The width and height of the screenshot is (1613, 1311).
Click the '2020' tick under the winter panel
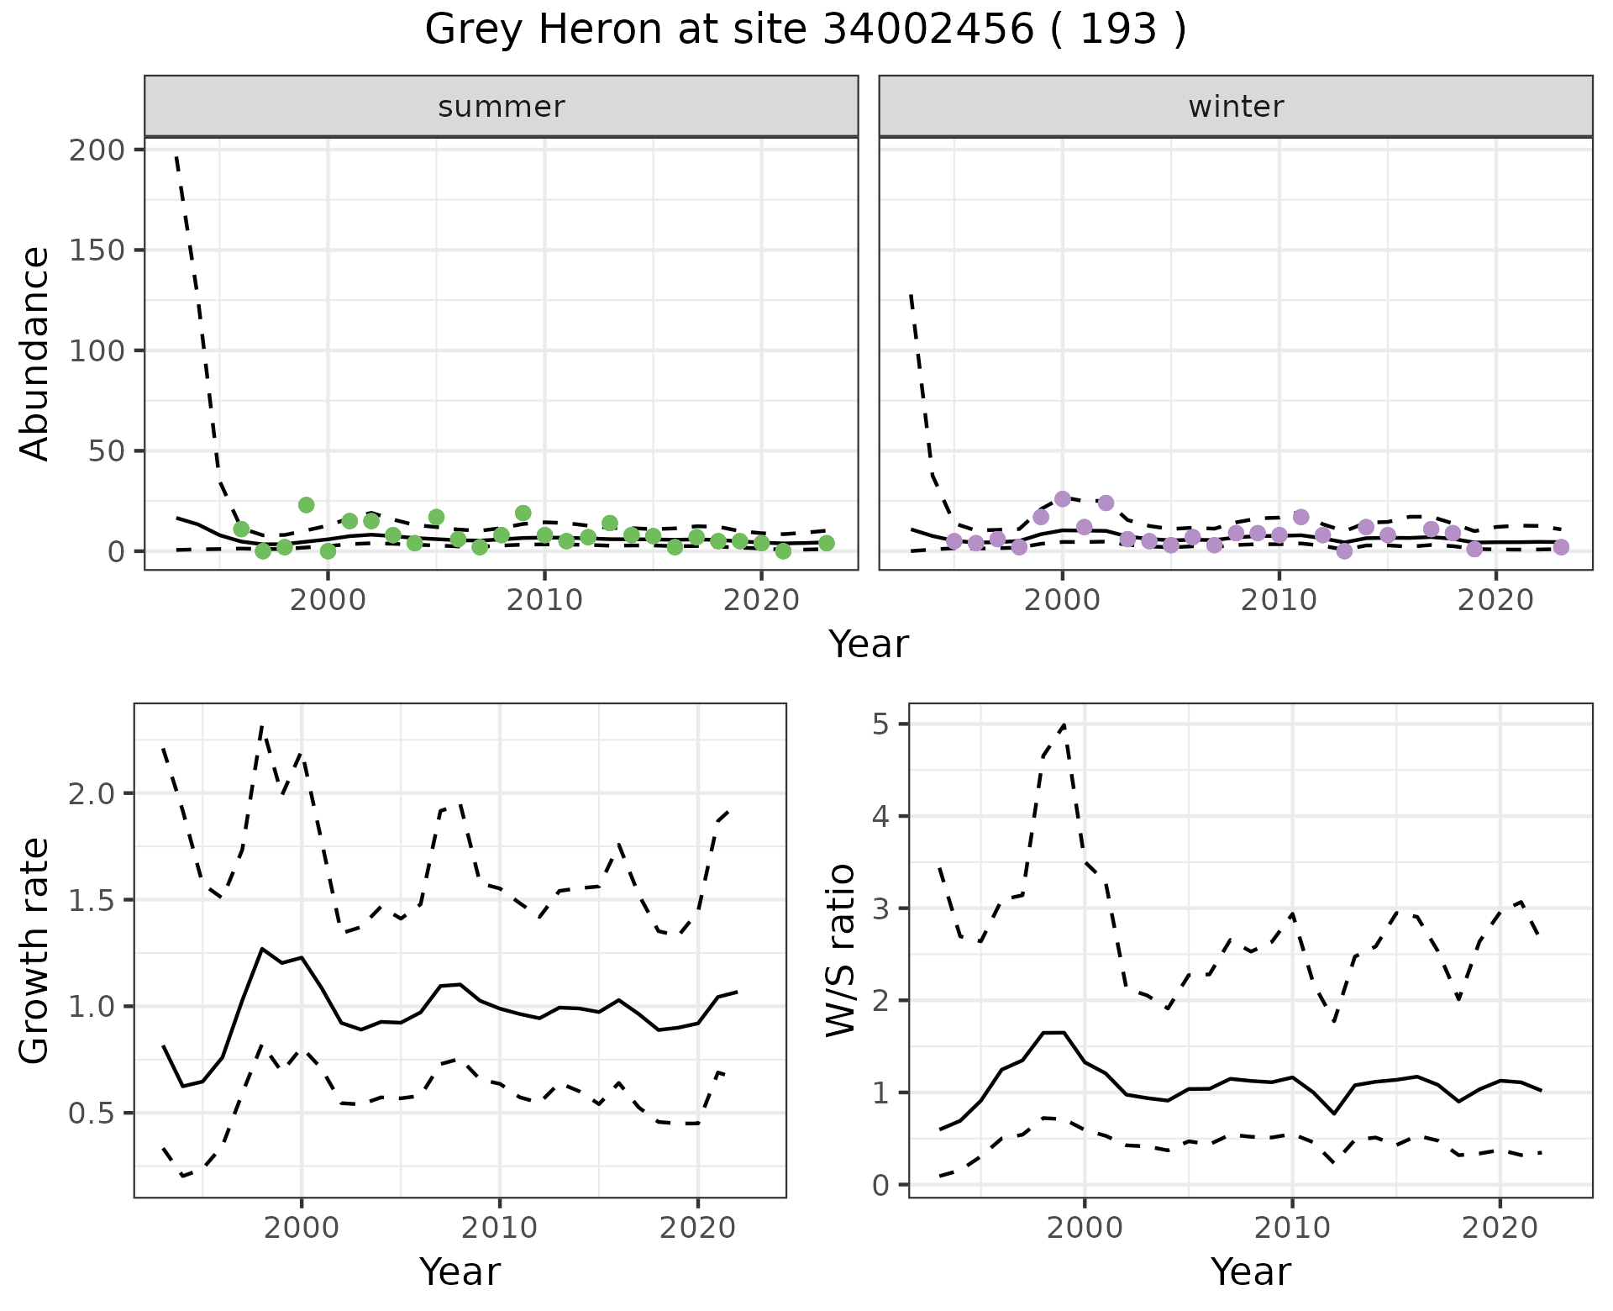[x=1495, y=600]
